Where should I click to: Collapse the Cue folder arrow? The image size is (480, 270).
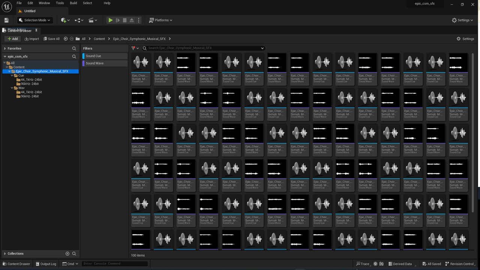(x=12, y=75)
